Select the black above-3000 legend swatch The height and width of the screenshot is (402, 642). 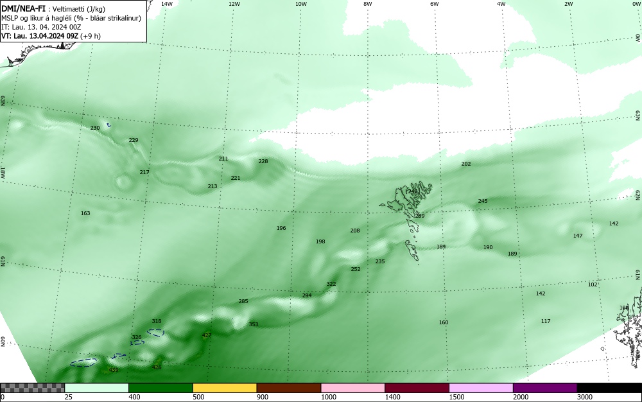[609, 388]
